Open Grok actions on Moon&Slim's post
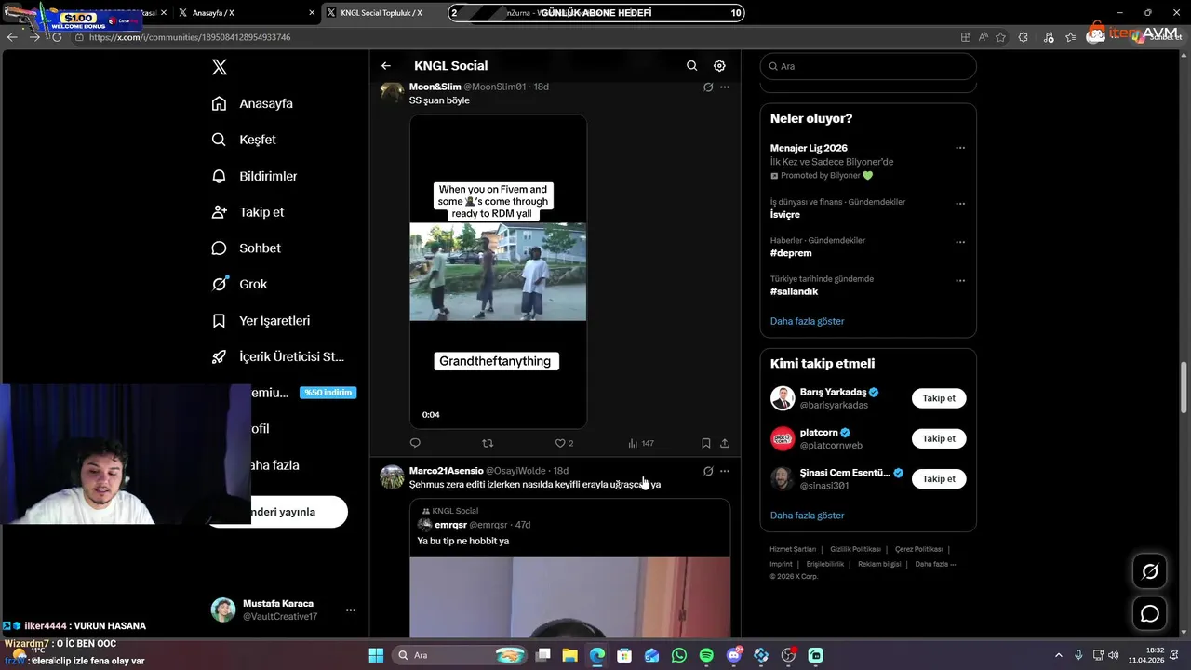 (x=708, y=87)
